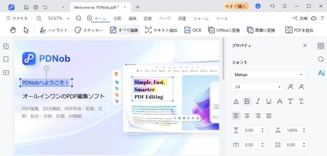This screenshot has height=156, width=327.
Task: Click the page display mode icon
Action: click(x=39, y=18)
